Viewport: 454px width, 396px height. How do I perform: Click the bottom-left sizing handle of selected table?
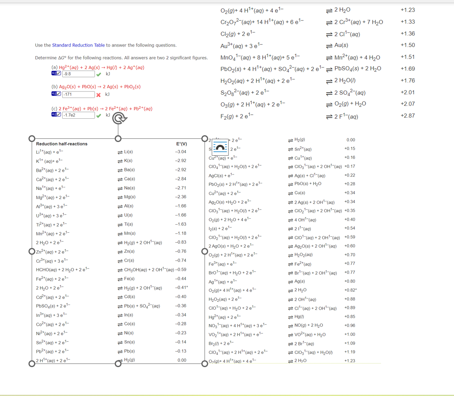point(32,364)
